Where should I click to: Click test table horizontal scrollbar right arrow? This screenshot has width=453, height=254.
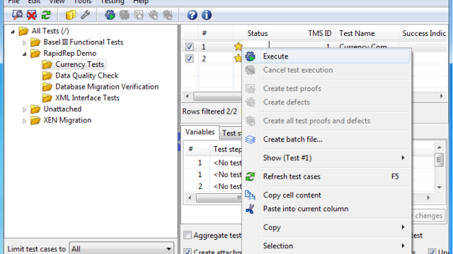[442, 96]
